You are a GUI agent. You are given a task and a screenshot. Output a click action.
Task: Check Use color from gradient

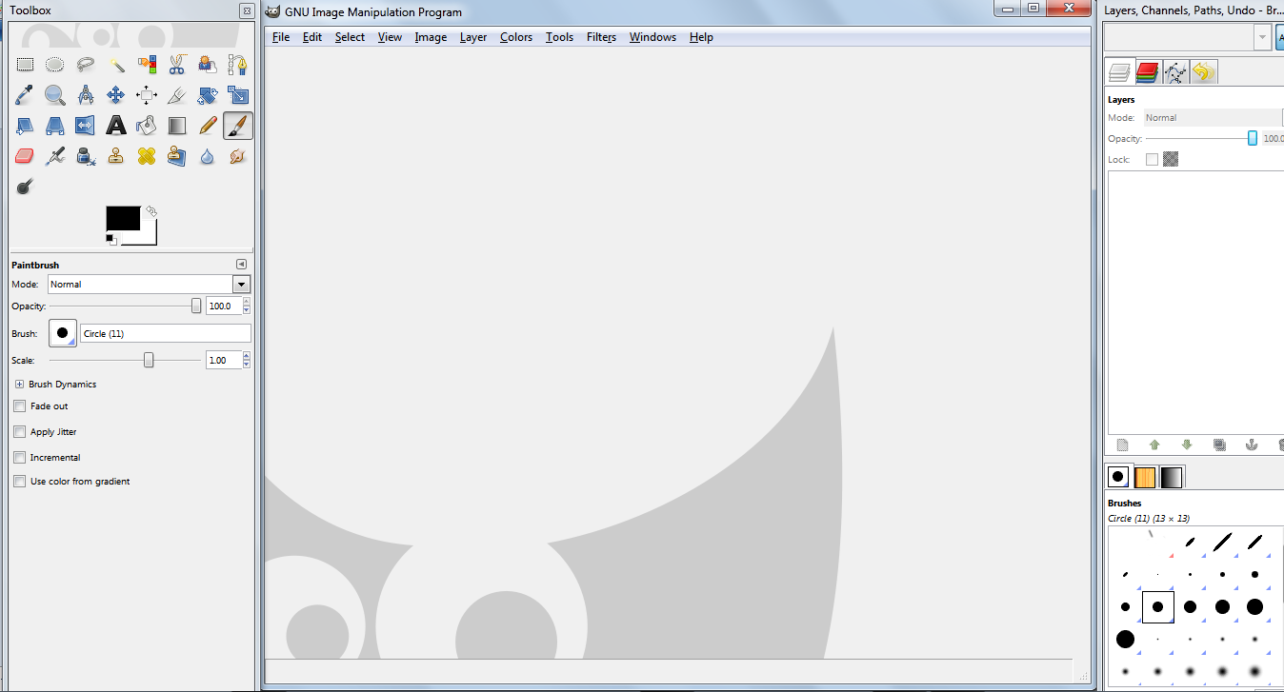[19, 481]
